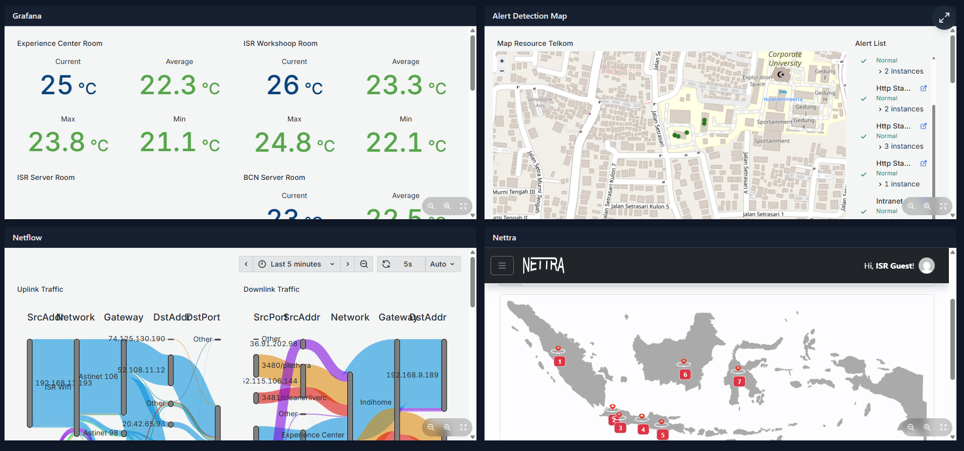Fullscreen the Alert Detection Map panel content
Viewport: 964px width, 451px height.
(x=943, y=206)
